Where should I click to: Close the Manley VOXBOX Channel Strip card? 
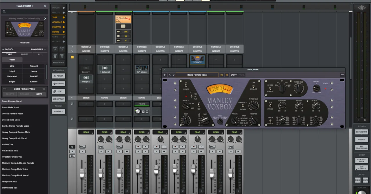[x=45, y=19]
